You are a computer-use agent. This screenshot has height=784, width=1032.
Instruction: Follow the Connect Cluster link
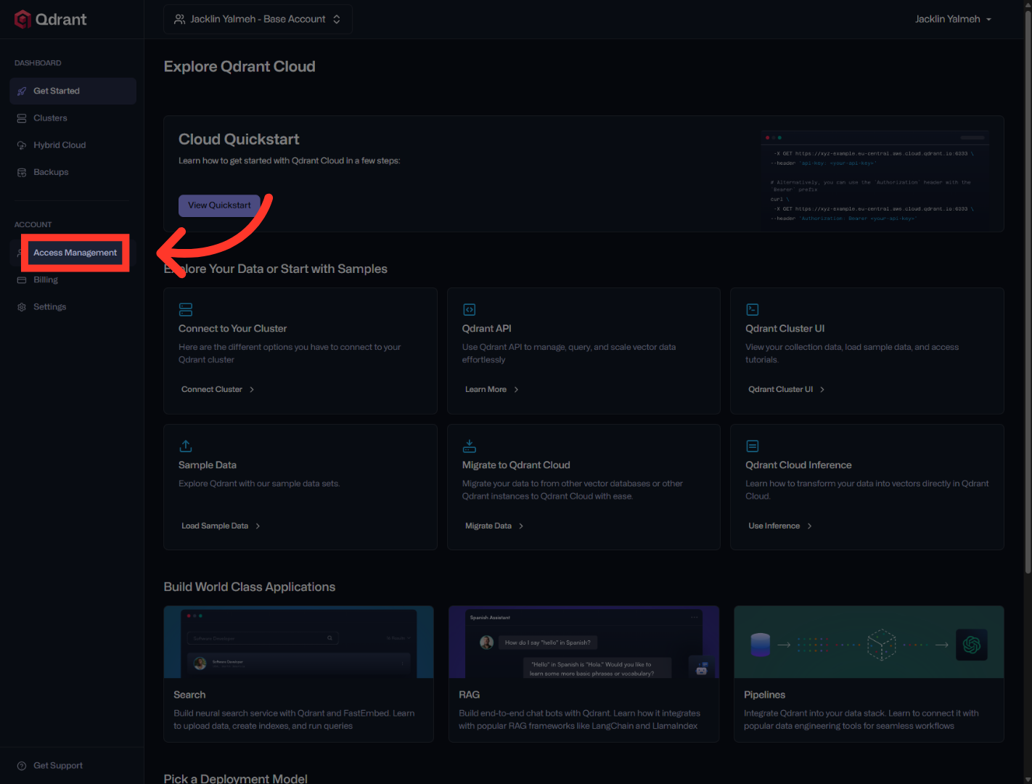tap(218, 390)
